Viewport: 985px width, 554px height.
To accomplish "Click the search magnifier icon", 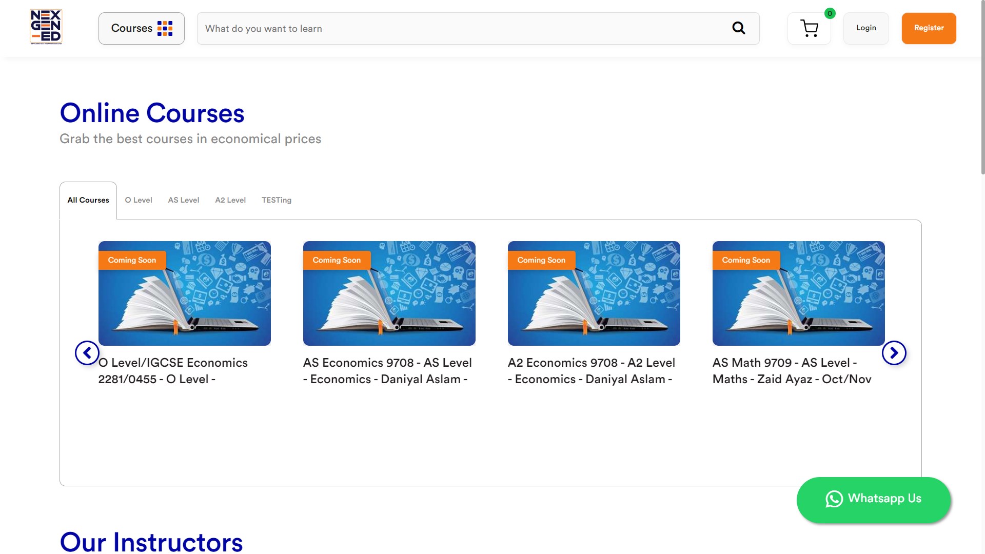I will coord(738,28).
